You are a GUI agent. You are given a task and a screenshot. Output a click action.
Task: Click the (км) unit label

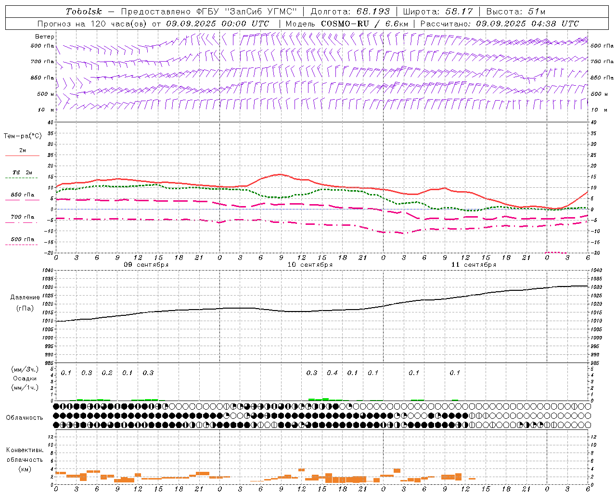click(x=25, y=469)
